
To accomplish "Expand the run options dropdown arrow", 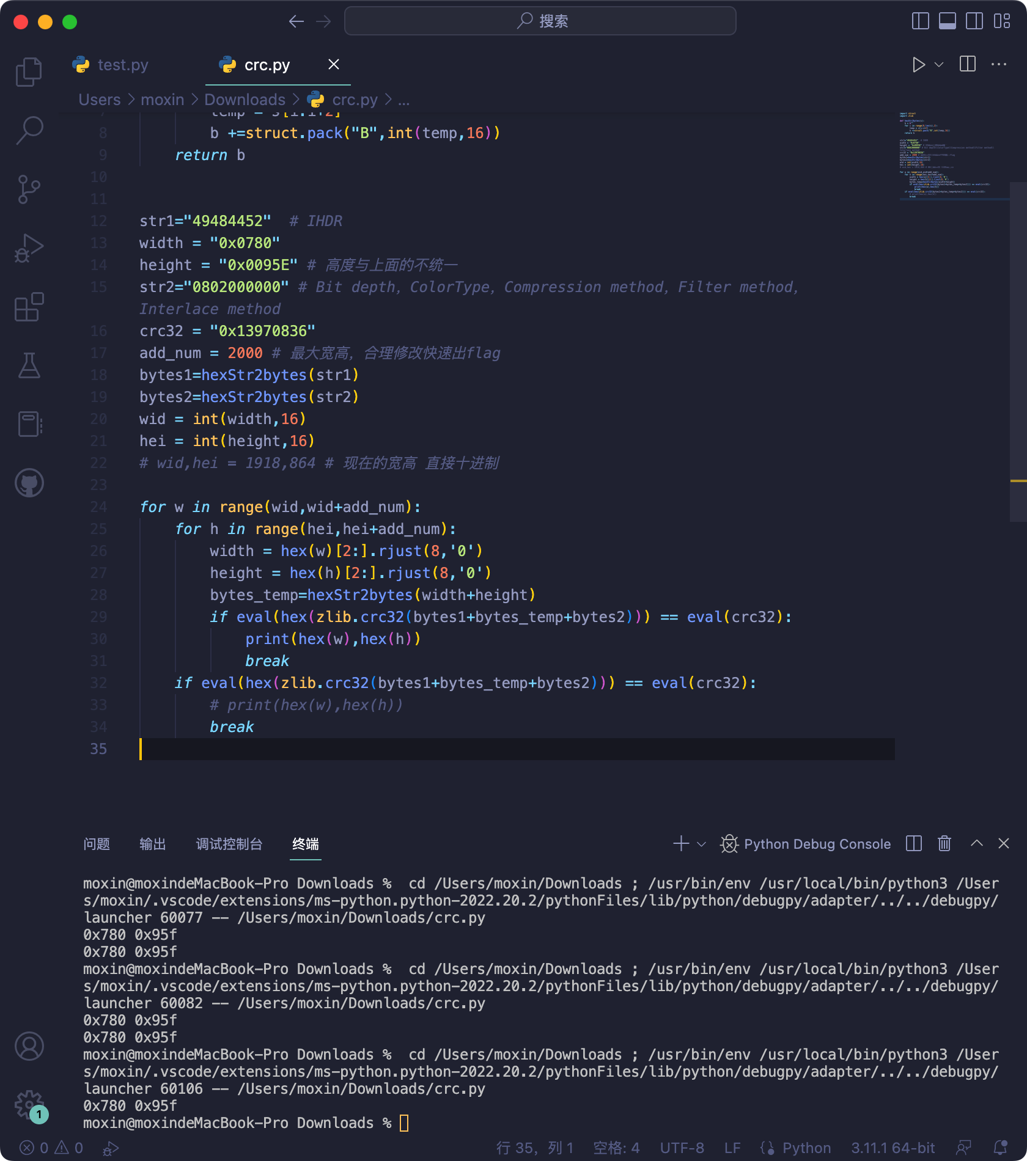I will 940,65.
